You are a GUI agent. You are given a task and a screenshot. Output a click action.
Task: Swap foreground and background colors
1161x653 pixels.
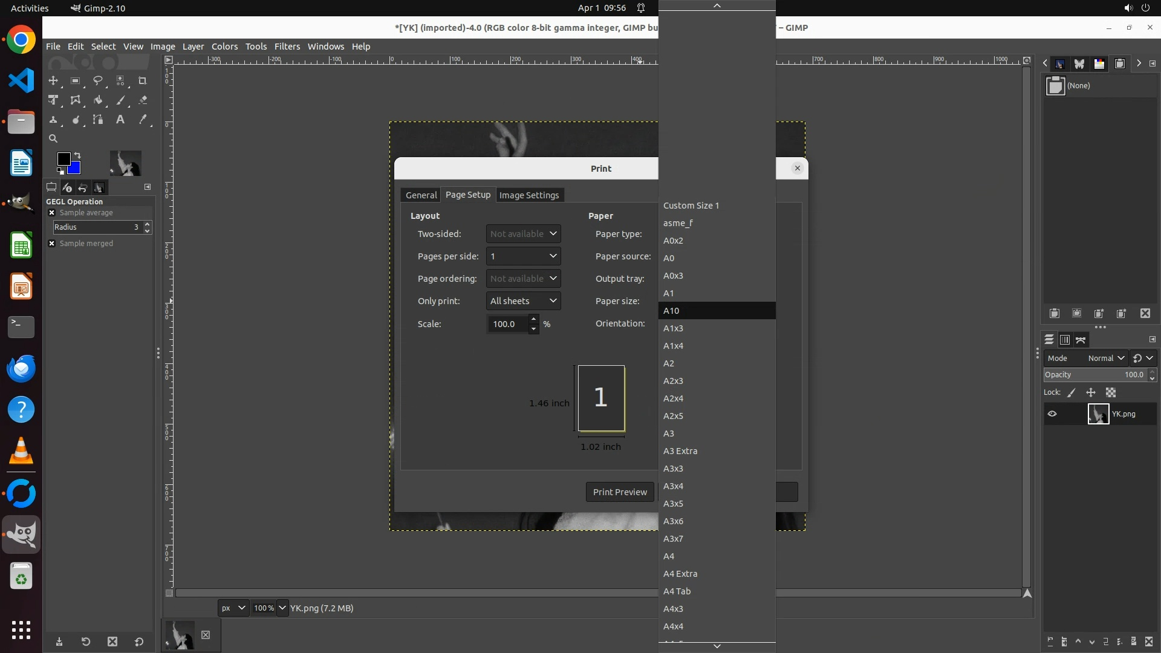(77, 155)
